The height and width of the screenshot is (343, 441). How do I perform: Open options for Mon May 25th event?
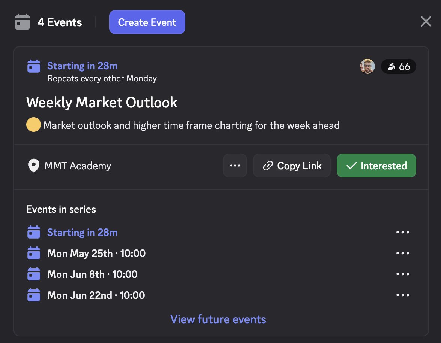[x=402, y=253]
